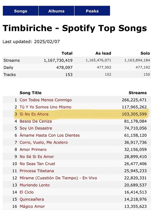Viewport: 151px width, 210px height.
Task: Open the Peaks tab
Action: pyautogui.click(x=92, y=11)
